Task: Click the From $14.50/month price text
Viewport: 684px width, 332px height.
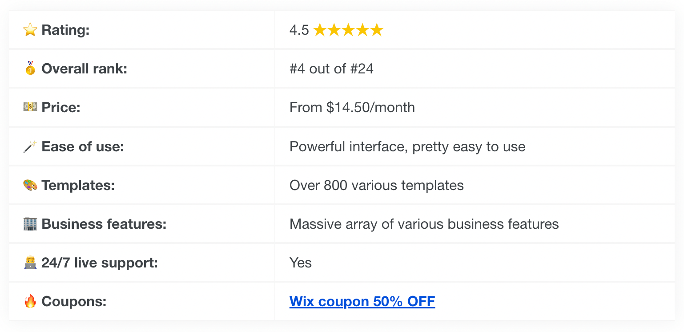Action: [x=352, y=108]
